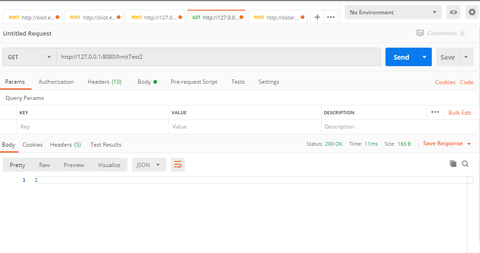Open new request tab with plus icon
480x253 pixels.
coord(317,18)
